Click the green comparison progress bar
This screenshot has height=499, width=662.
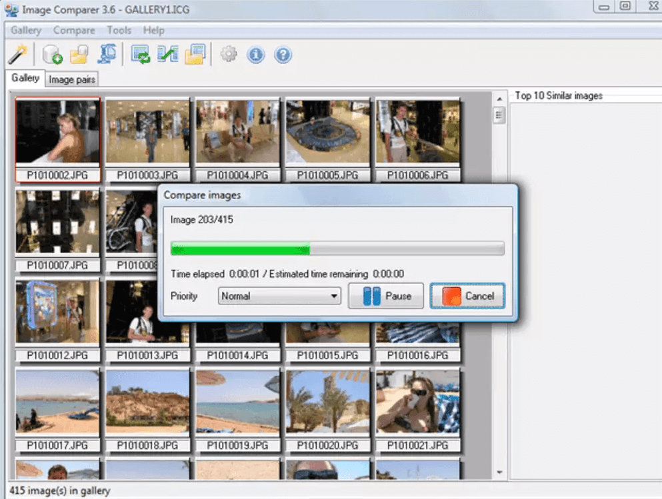pyautogui.click(x=337, y=249)
